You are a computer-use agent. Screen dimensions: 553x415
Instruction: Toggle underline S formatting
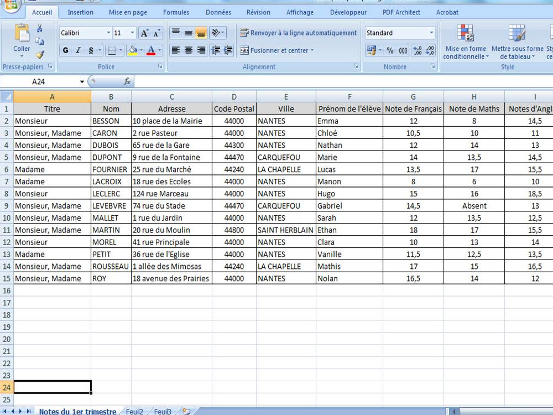[91, 50]
